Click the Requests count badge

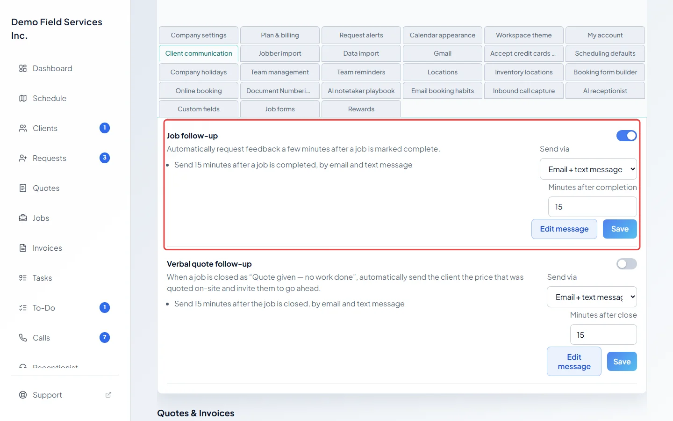click(x=105, y=158)
